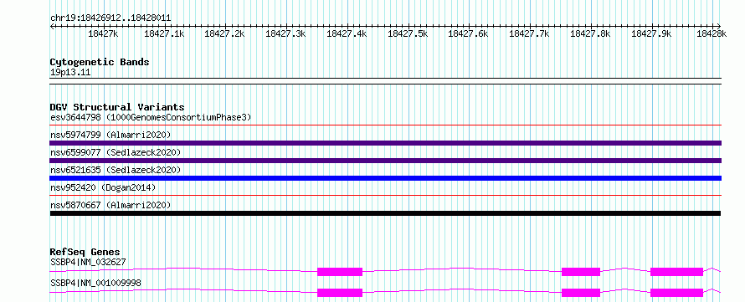Select the NM_001009998 exon near 18427.4k
745x302 pixels.
(340, 293)
